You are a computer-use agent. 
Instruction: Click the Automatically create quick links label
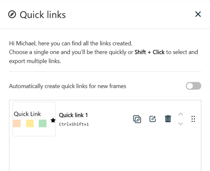point(68,86)
